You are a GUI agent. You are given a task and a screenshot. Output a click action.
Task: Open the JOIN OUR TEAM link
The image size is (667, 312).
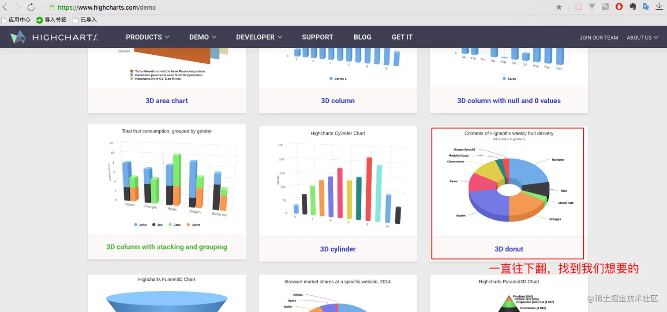[599, 38]
